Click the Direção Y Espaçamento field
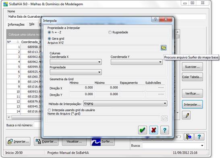Image resolution: width=220 pixels, height=158 pixels. tap(132, 94)
